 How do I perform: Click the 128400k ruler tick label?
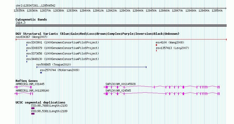pyautogui.click(x=85, y=11)
